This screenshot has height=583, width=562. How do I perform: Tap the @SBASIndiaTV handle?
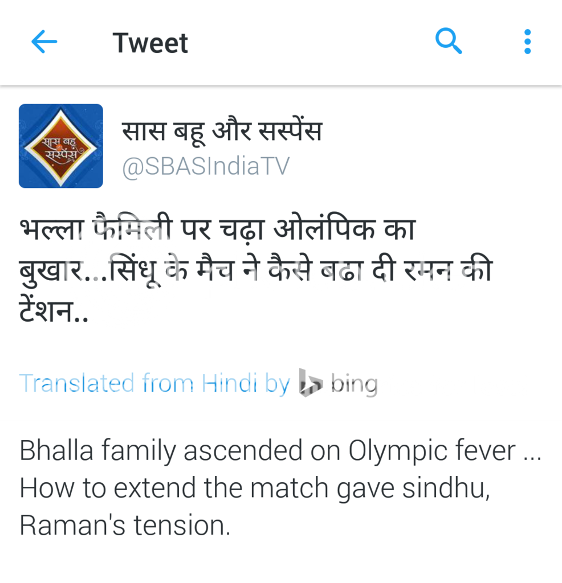(x=206, y=167)
